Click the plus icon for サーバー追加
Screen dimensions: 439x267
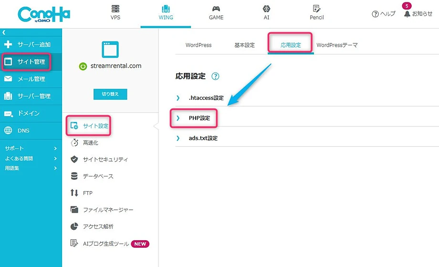click(x=8, y=44)
